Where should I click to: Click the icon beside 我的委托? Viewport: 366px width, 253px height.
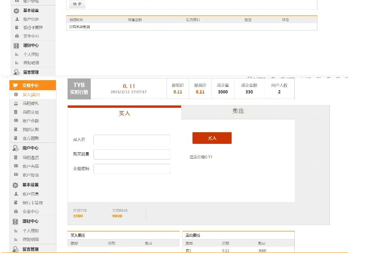pyautogui.click(x=16, y=104)
